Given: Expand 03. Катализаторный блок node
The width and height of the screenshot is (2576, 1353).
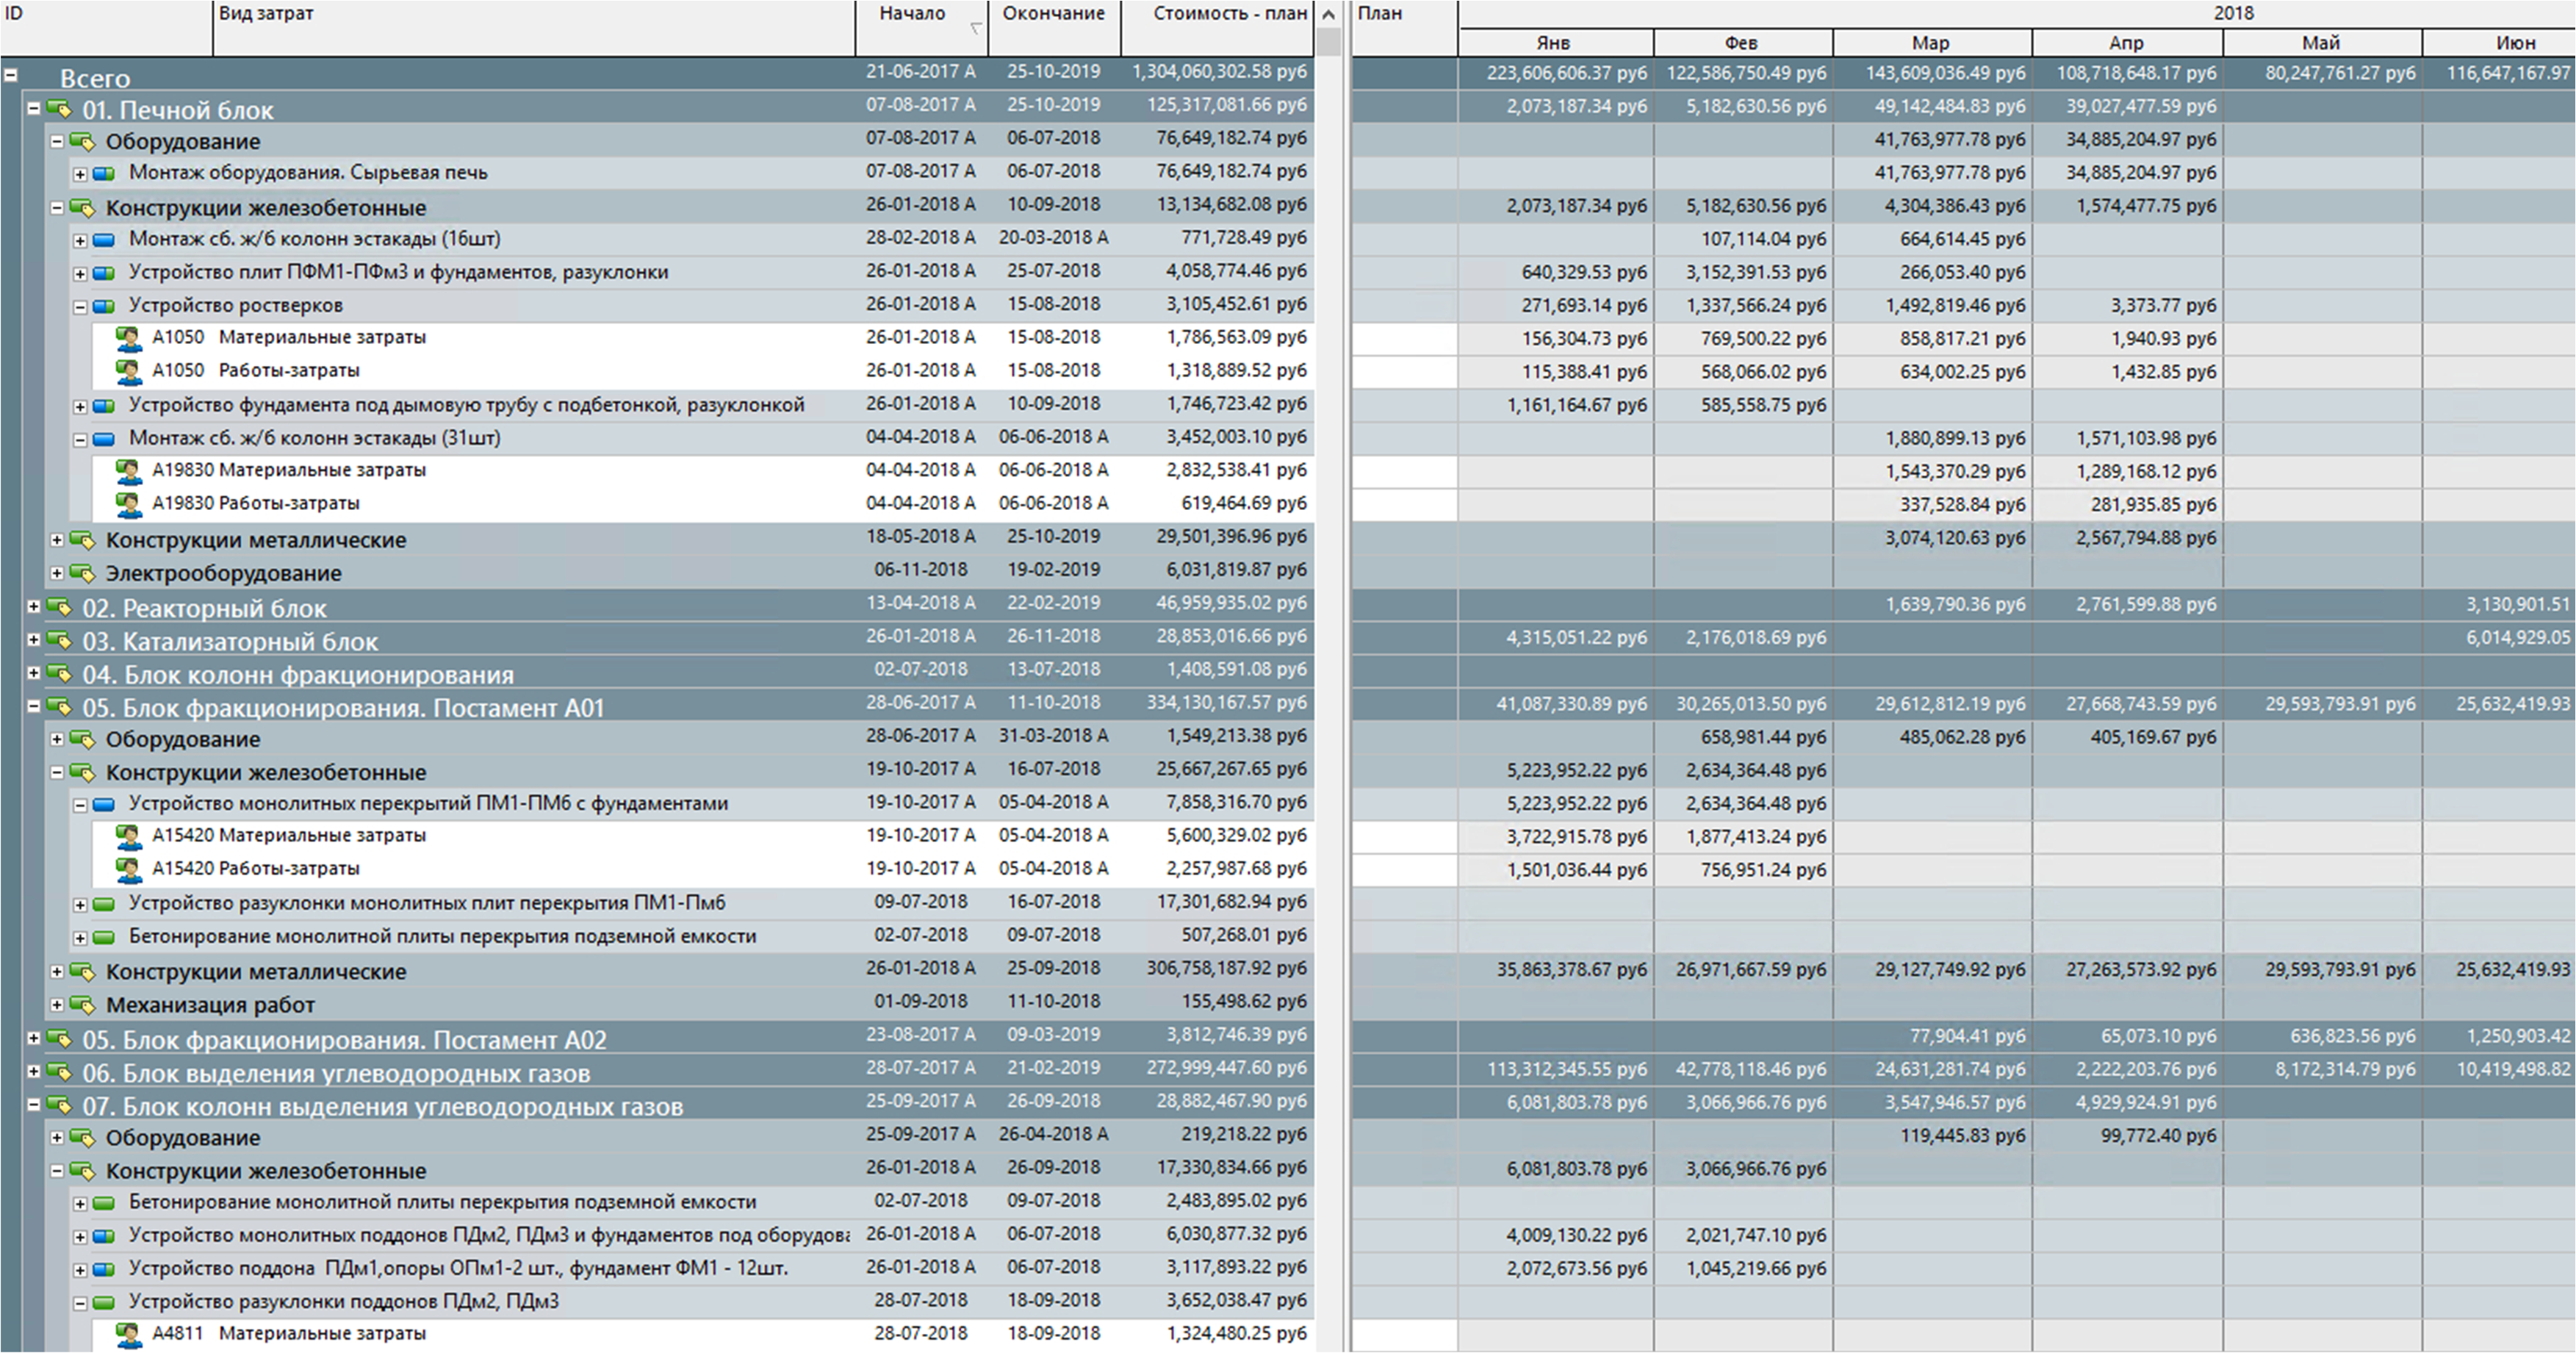Looking at the screenshot, I should (x=34, y=640).
